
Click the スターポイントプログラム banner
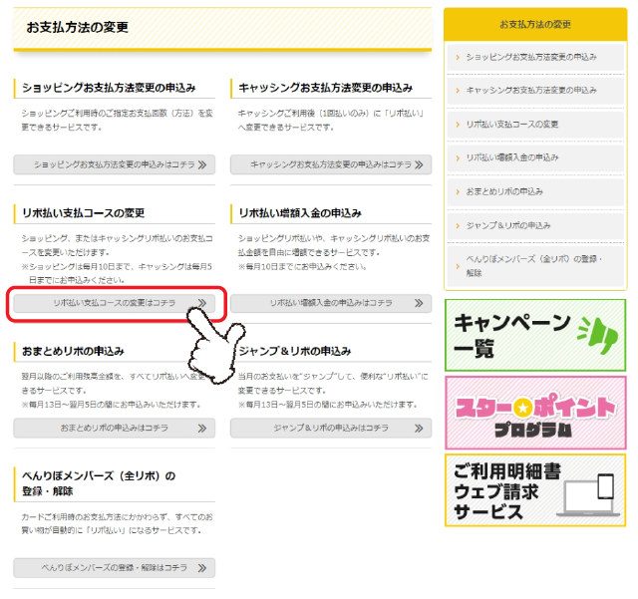coord(535,413)
